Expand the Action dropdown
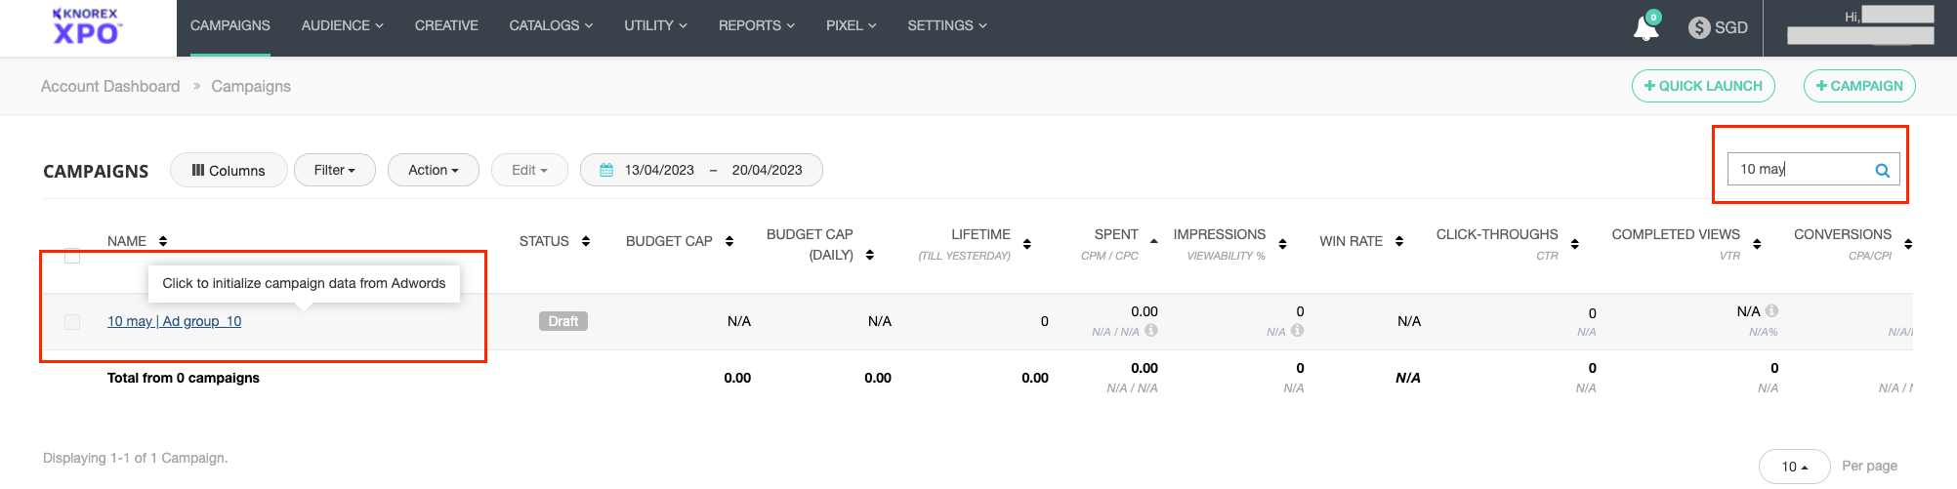 [433, 170]
